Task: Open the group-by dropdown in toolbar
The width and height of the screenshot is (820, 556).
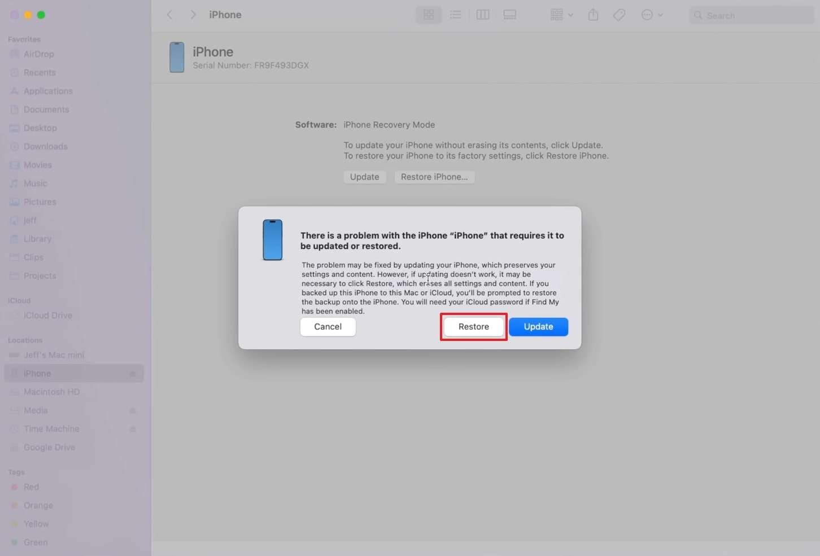Action: pyautogui.click(x=561, y=15)
